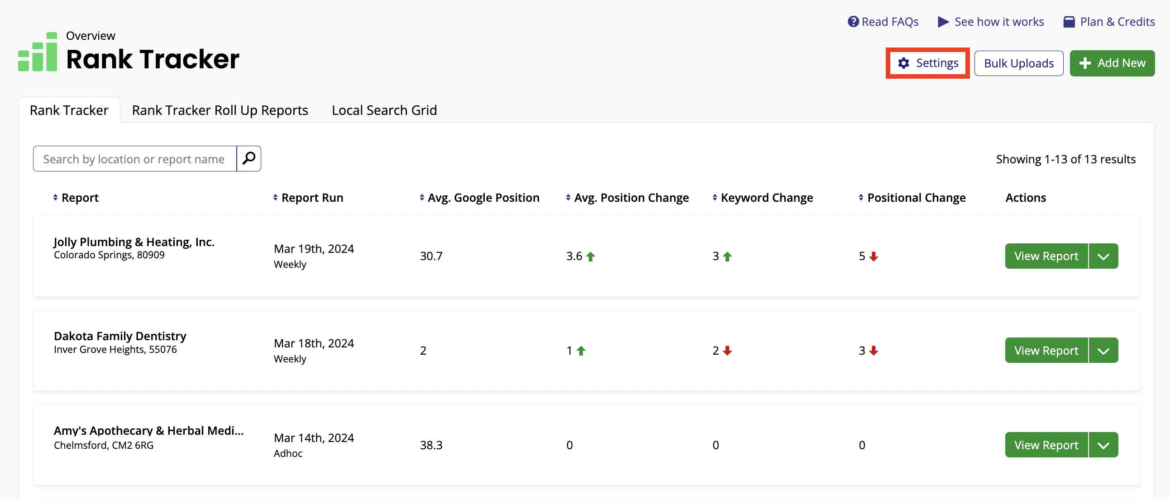Select the Rank Tracker tab

(x=69, y=110)
